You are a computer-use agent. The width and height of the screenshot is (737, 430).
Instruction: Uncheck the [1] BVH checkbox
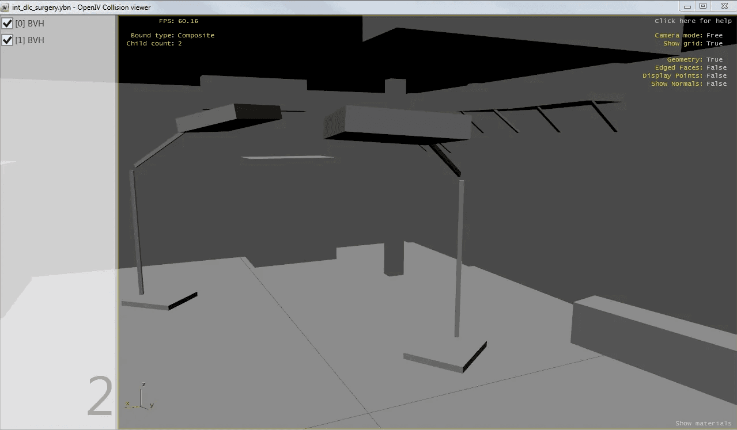pos(7,40)
